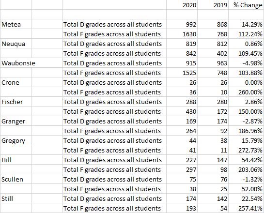Select the 2019 column header cell
Screen dimensions: 264x213
tap(213, 5)
